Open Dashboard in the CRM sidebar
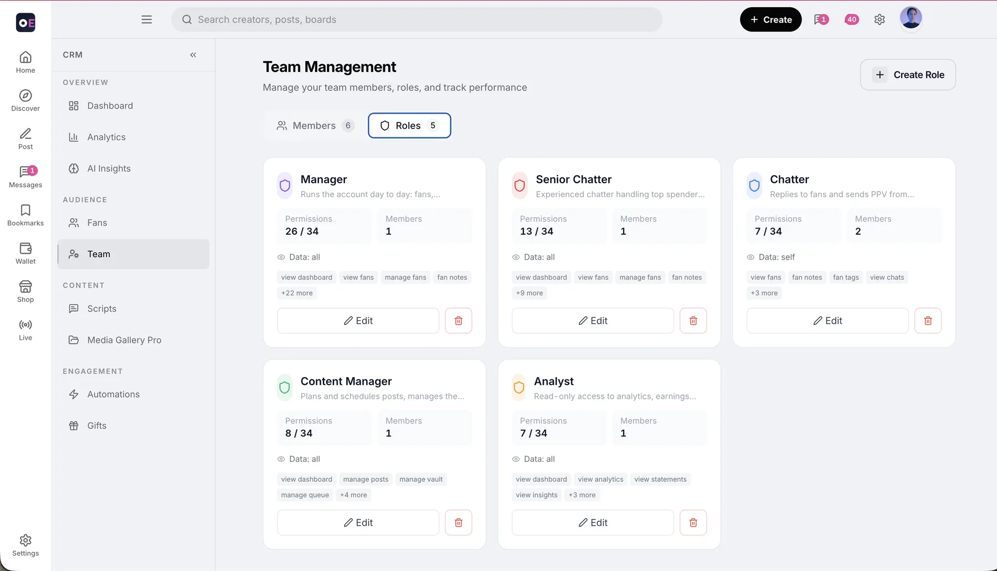 pyautogui.click(x=133, y=106)
